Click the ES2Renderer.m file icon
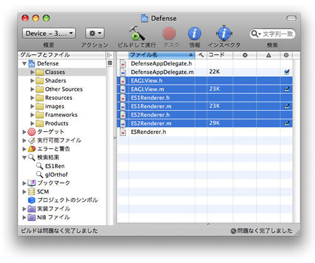The width and height of the screenshot is (315, 263). (123, 124)
